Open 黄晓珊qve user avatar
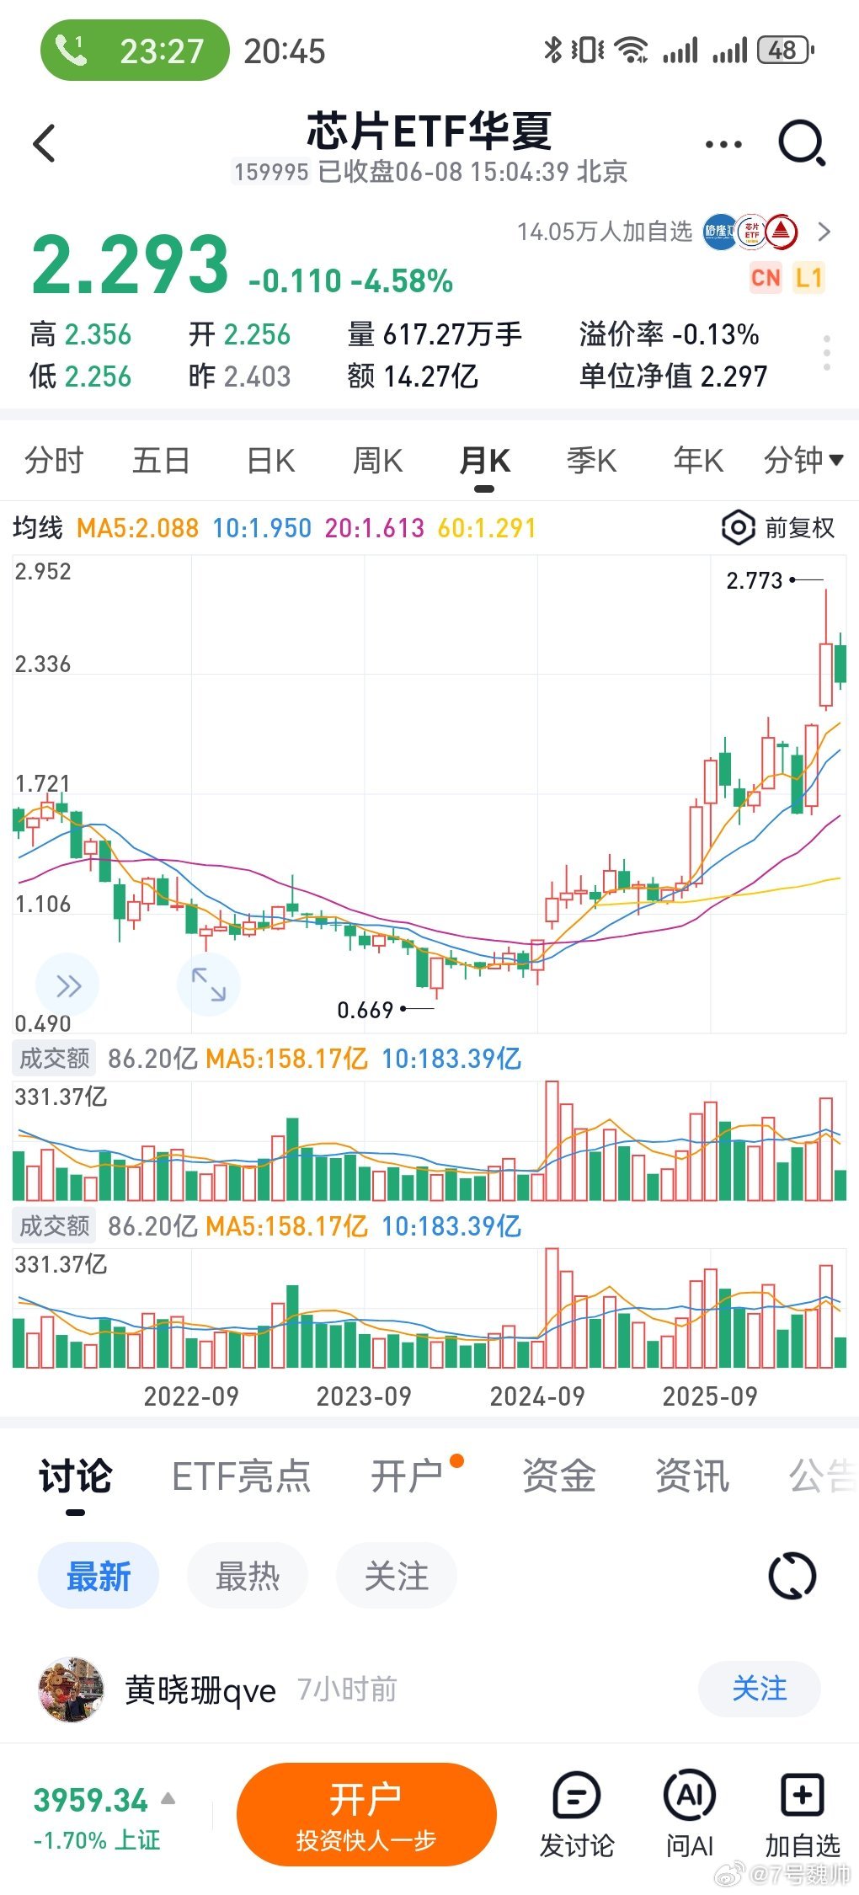Viewport: 859px width, 1895px height. click(72, 1690)
